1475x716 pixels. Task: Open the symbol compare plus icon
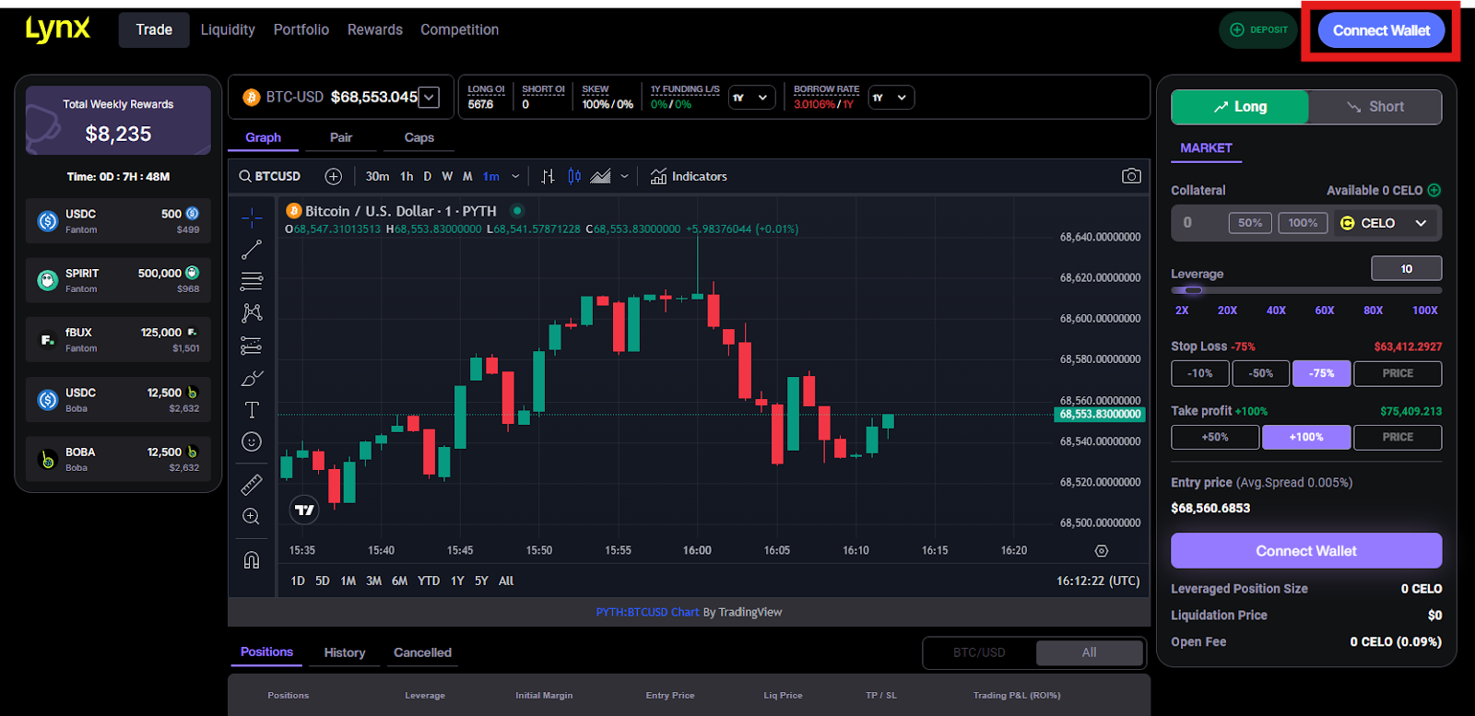click(x=334, y=176)
